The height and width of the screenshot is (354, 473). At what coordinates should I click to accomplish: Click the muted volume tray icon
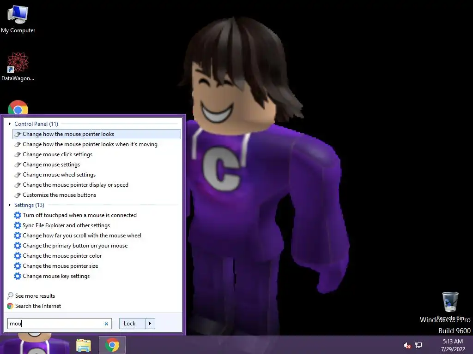[x=407, y=345]
